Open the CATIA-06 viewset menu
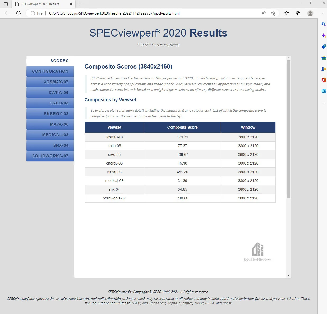This screenshot has width=327, height=314. [x=50, y=93]
